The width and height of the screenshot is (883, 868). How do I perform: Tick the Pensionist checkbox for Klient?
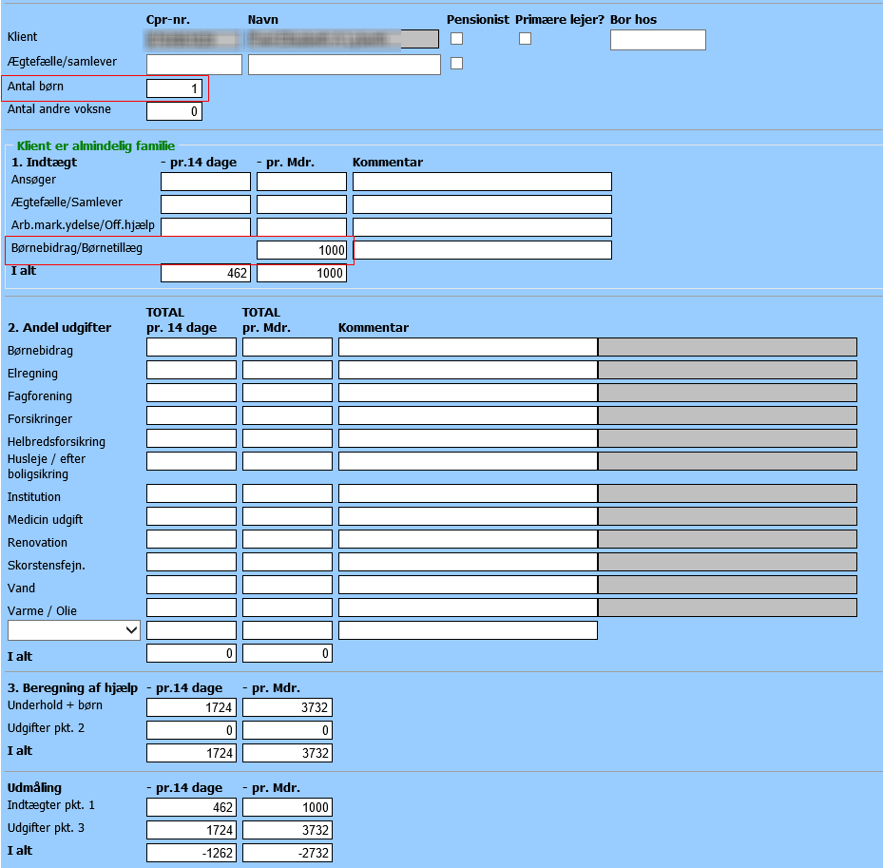(x=456, y=38)
